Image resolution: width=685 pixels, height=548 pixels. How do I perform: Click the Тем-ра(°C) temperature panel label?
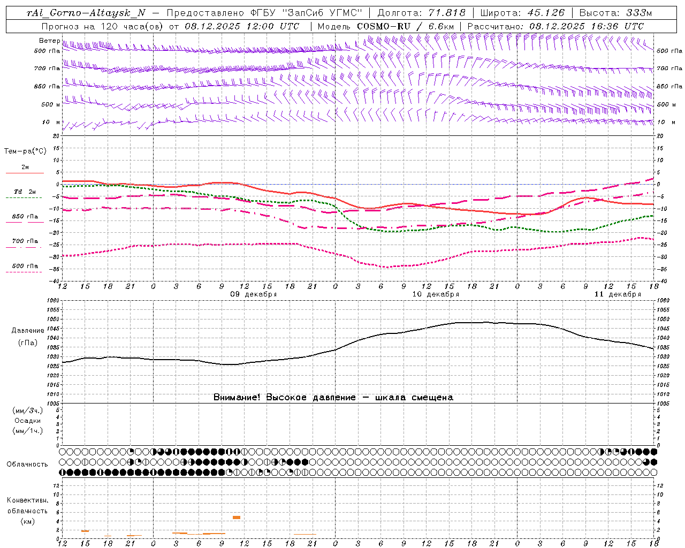pos(25,151)
